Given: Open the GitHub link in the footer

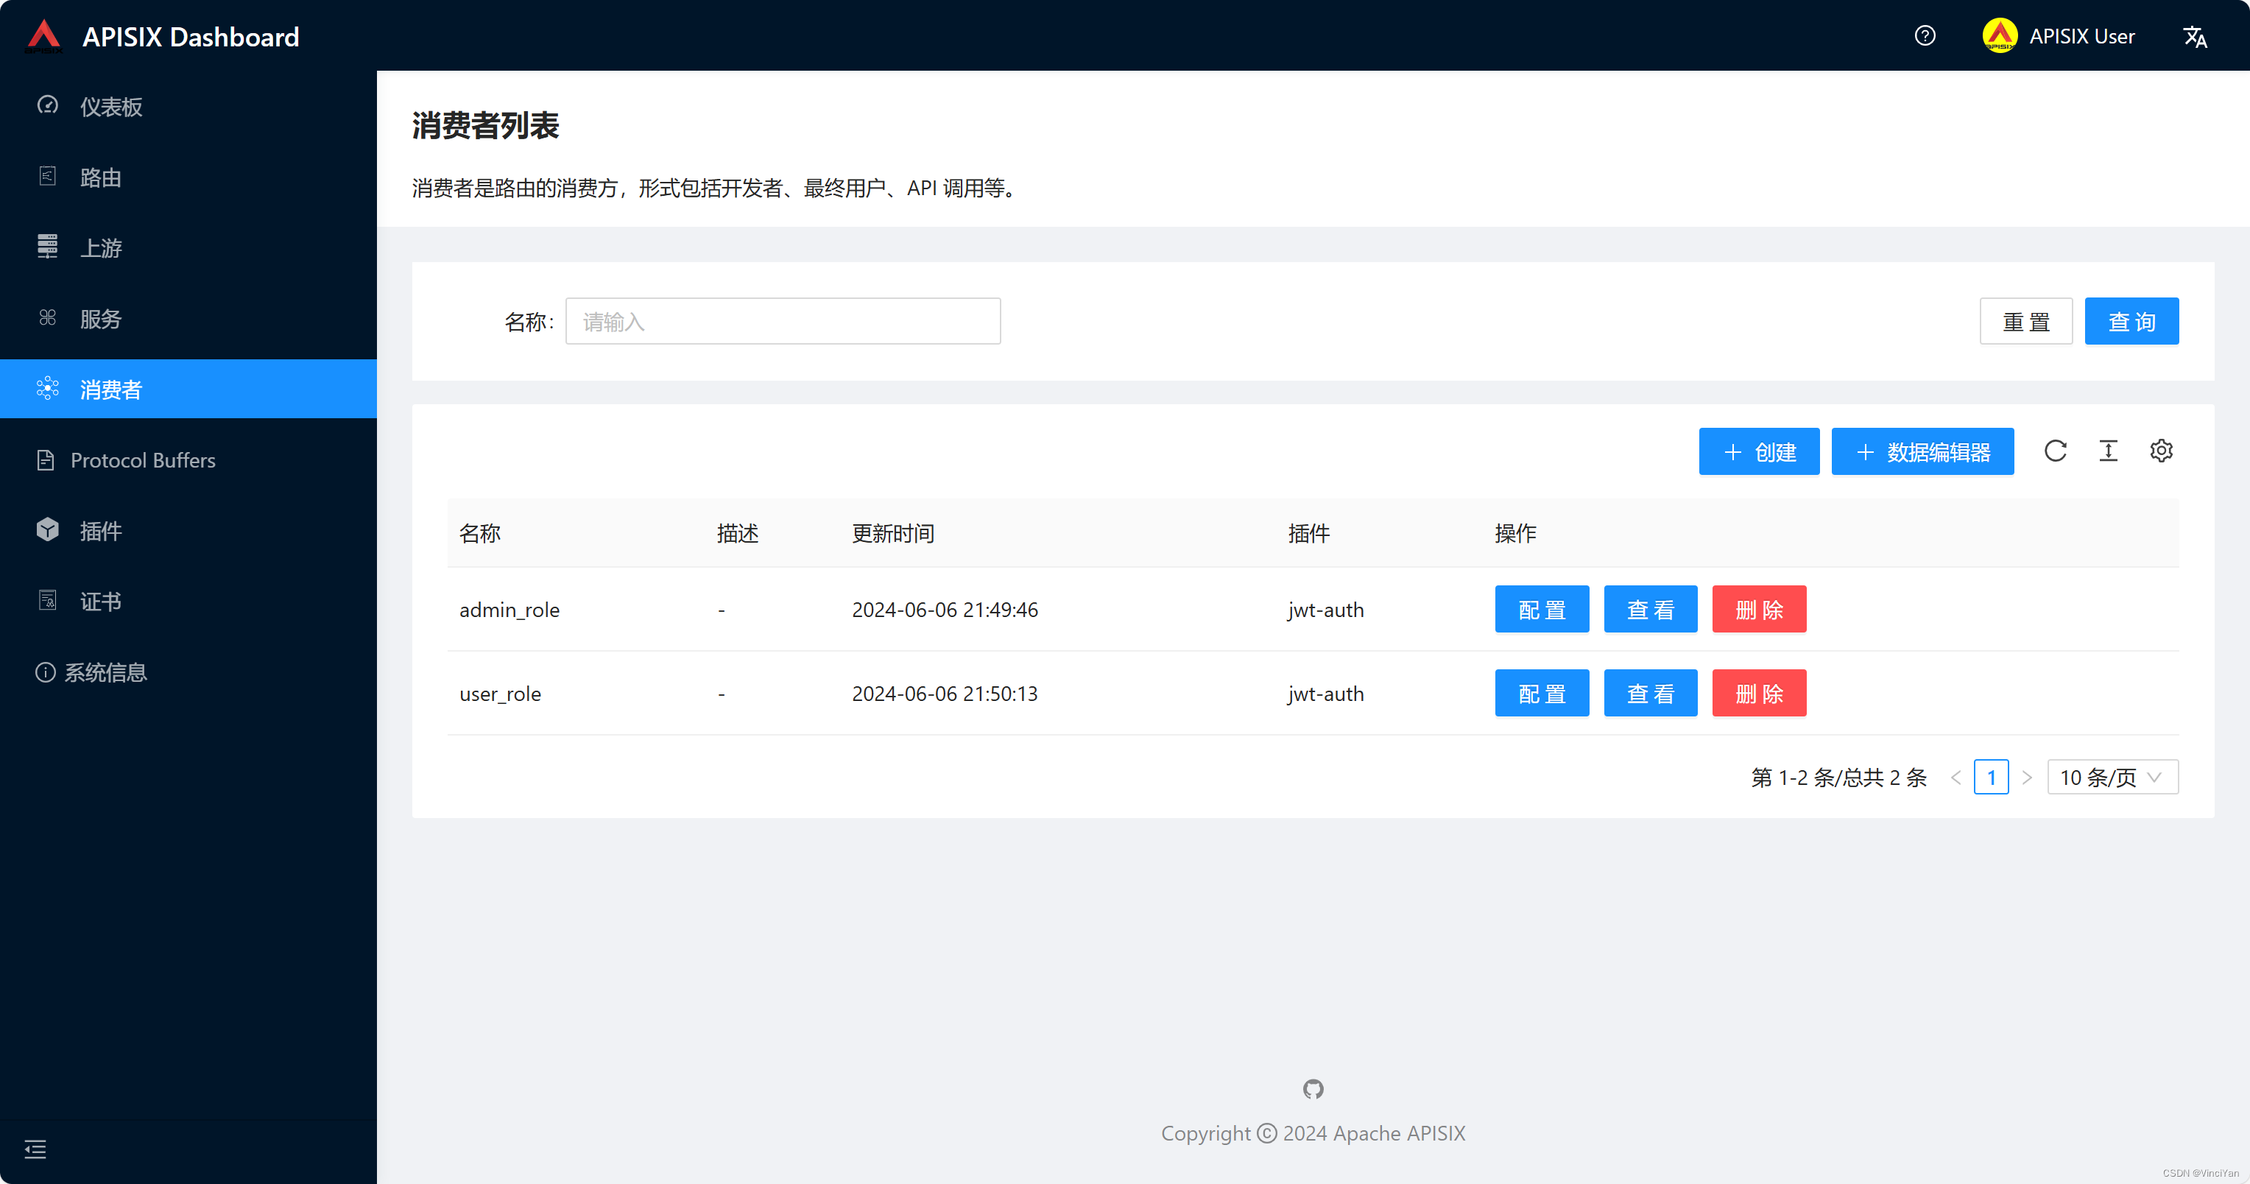Looking at the screenshot, I should 1313,1089.
